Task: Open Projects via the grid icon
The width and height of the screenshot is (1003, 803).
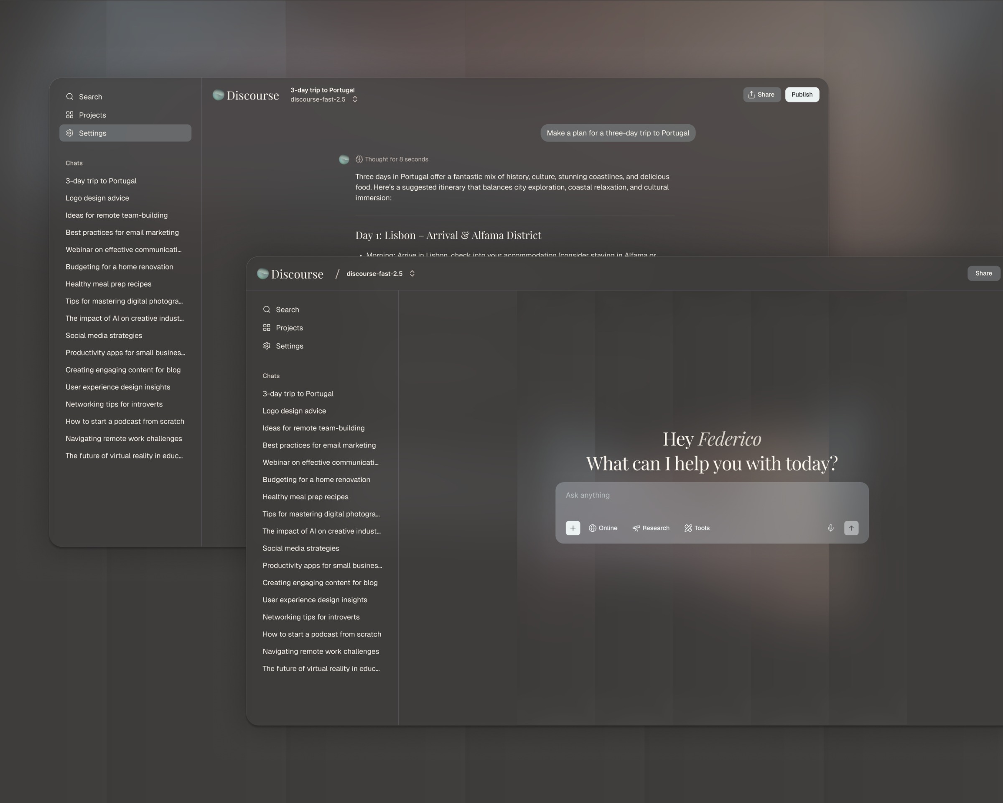Action: pyautogui.click(x=267, y=327)
